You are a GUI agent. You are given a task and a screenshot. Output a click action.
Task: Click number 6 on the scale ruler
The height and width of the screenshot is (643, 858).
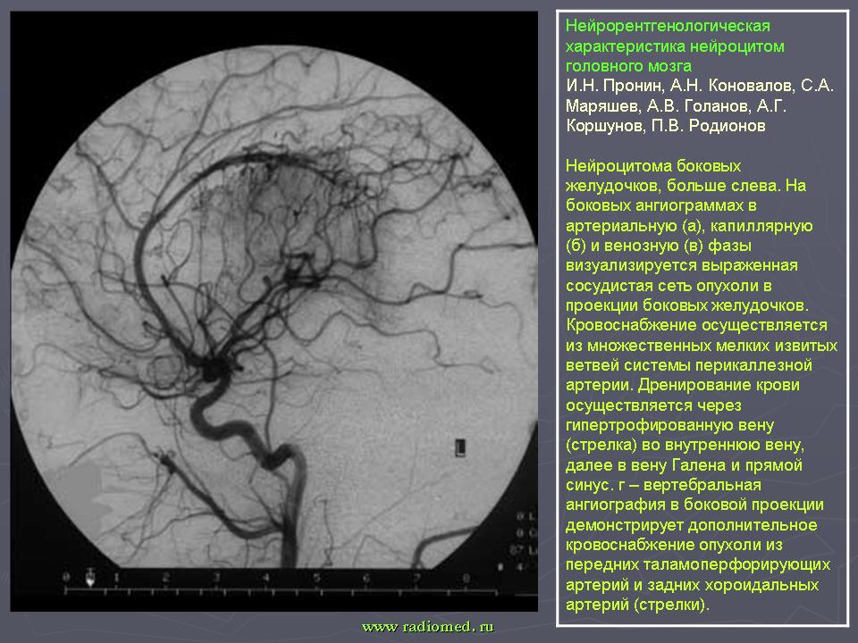(367, 579)
